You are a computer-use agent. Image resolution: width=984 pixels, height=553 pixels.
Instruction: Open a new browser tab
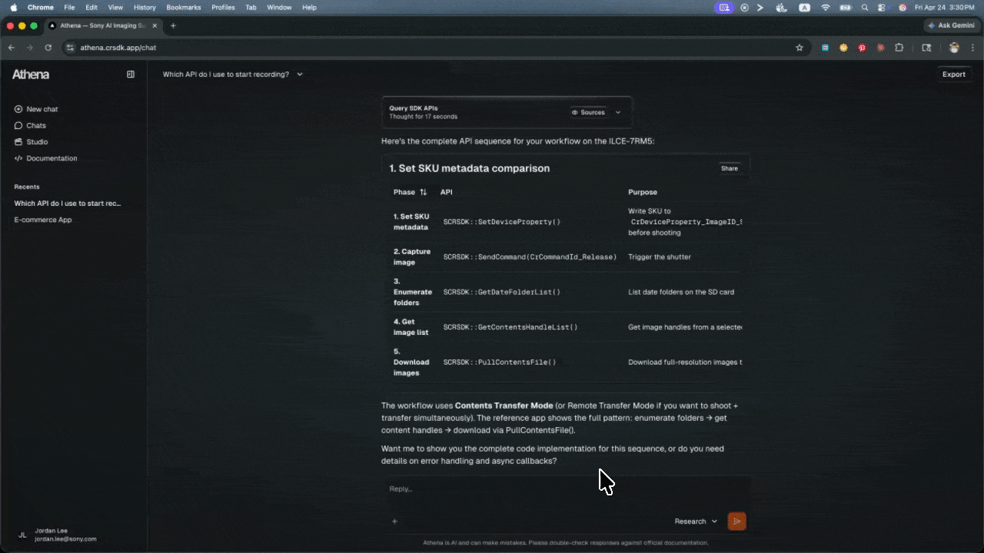point(173,25)
